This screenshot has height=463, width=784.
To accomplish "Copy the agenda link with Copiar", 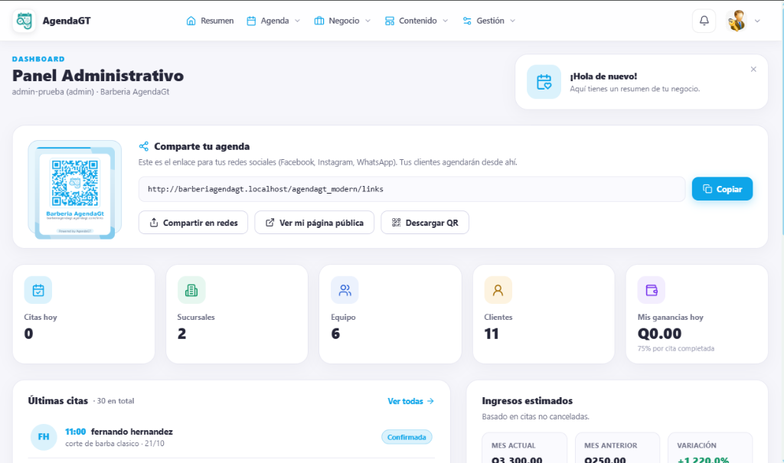I will pos(723,189).
